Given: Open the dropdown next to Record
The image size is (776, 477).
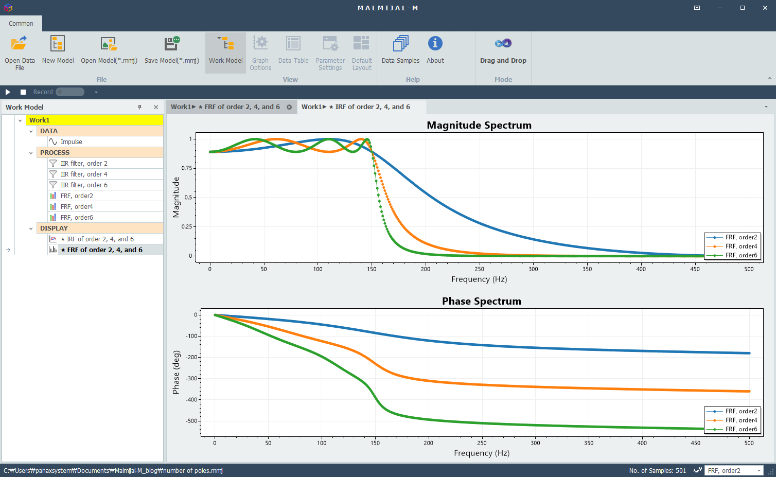Looking at the screenshot, I should (96, 92).
